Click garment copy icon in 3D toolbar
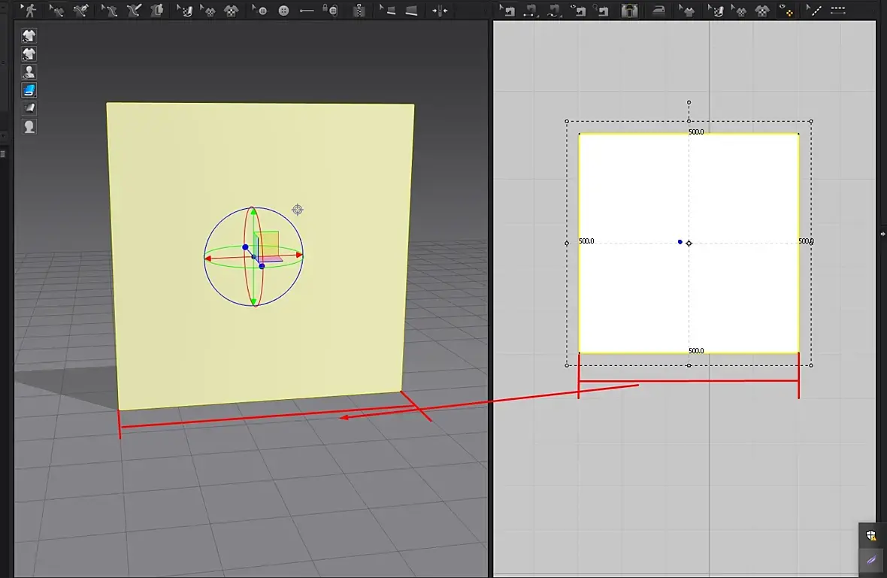 (x=157, y=11)
